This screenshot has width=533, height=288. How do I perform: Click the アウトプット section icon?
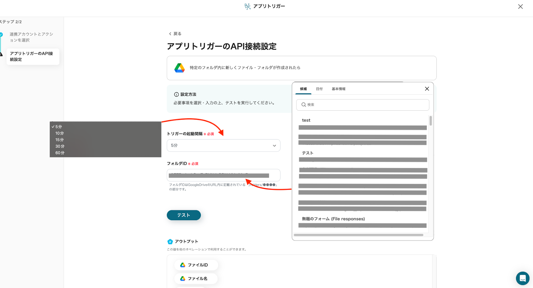click(x=170, y=241)
